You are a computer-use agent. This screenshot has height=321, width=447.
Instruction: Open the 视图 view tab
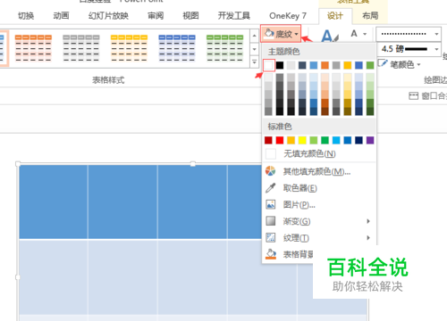(x=190, y=16)
